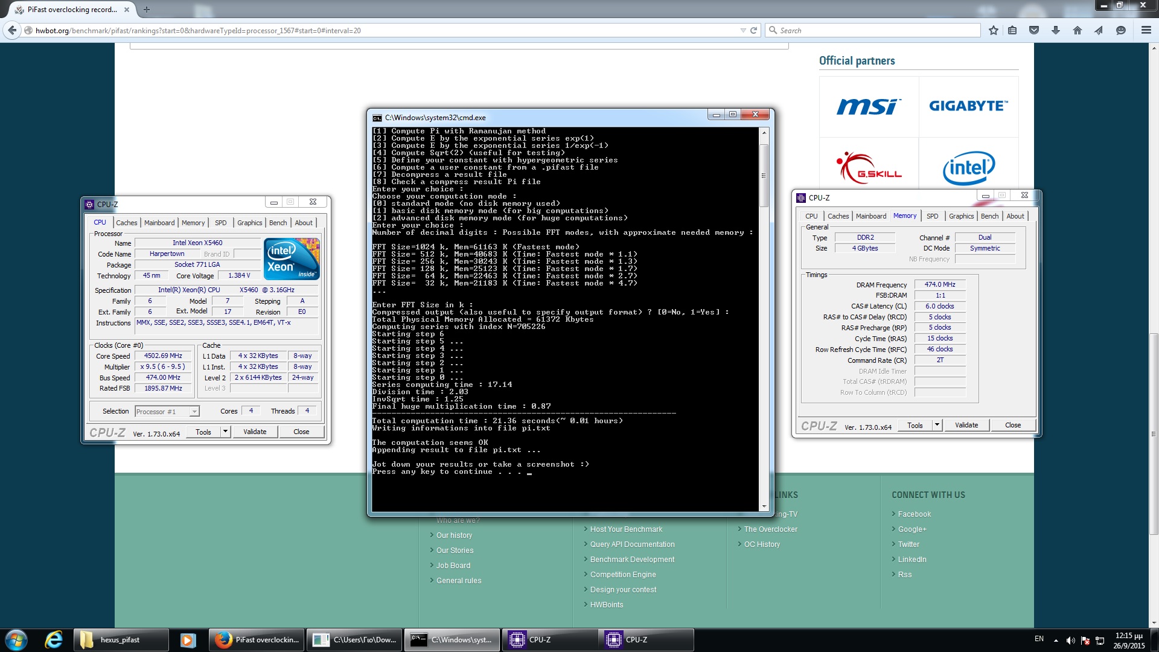Open Bench tab in left CPU-Z

point(278,223)
